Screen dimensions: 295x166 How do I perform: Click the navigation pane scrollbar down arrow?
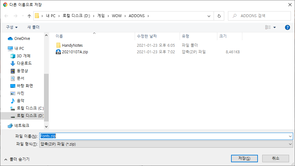click(x=46, y=127)
